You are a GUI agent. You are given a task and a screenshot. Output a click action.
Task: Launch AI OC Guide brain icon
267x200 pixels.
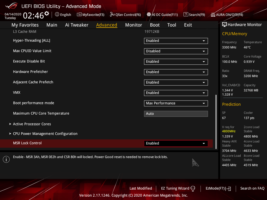[x=149, y=15]
